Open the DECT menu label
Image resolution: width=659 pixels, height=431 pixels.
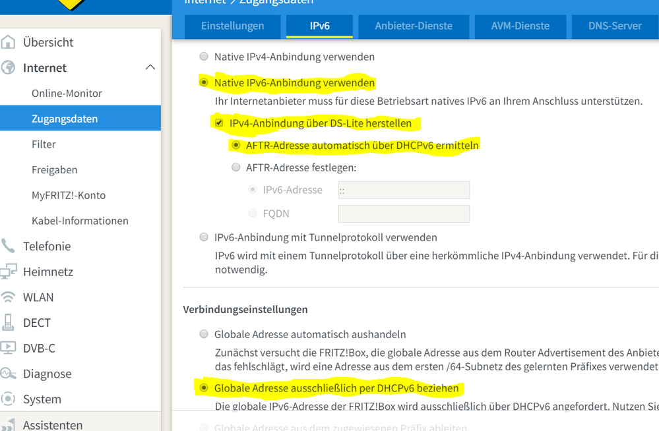tap(37, 323)
